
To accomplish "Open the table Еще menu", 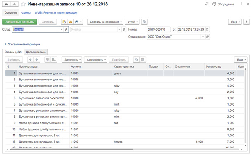I will pos(241,60).
